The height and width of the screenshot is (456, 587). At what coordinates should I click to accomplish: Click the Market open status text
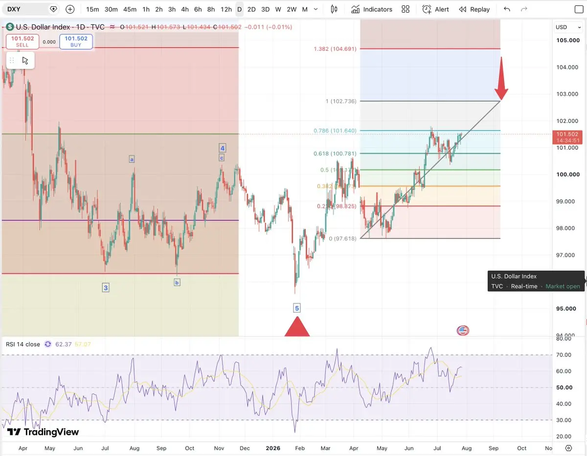click(x=563, y=286)
